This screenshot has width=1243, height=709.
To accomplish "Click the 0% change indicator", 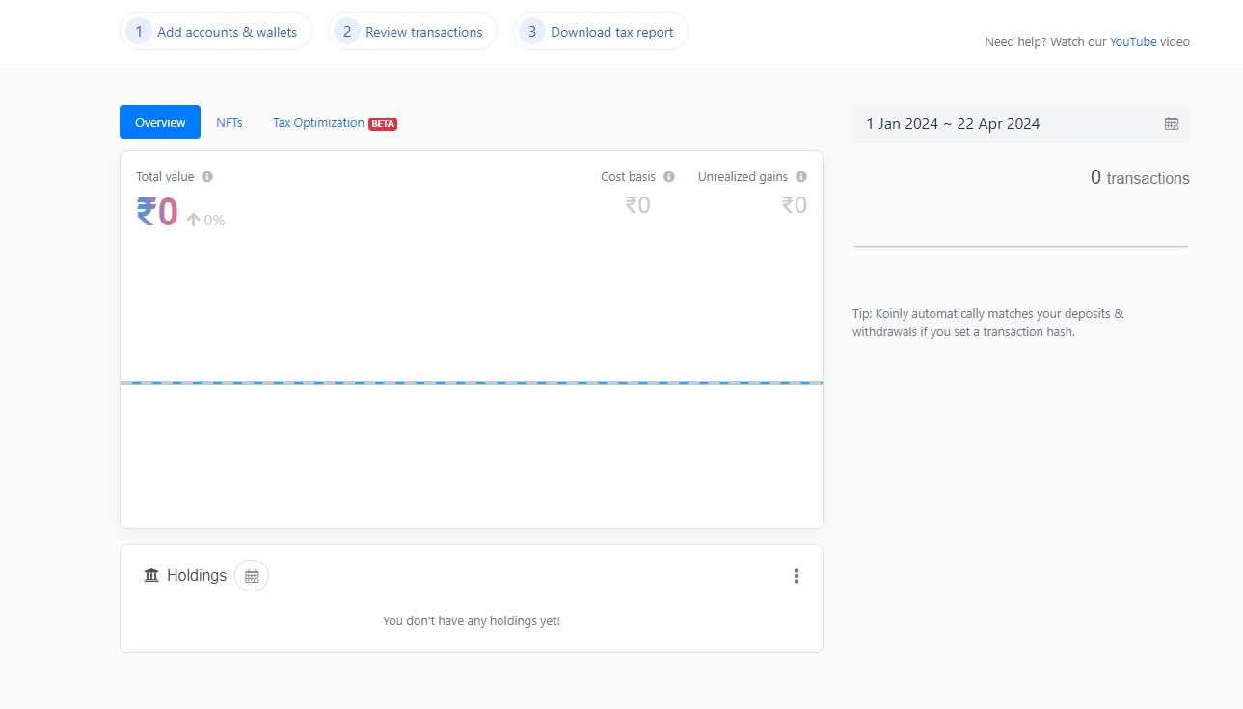I will (205, 221).
